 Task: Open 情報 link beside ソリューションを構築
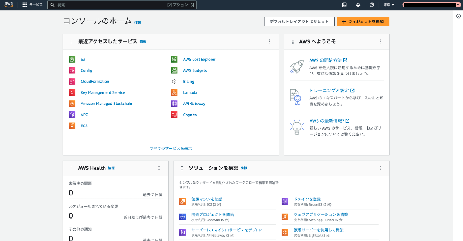[244, 168]
